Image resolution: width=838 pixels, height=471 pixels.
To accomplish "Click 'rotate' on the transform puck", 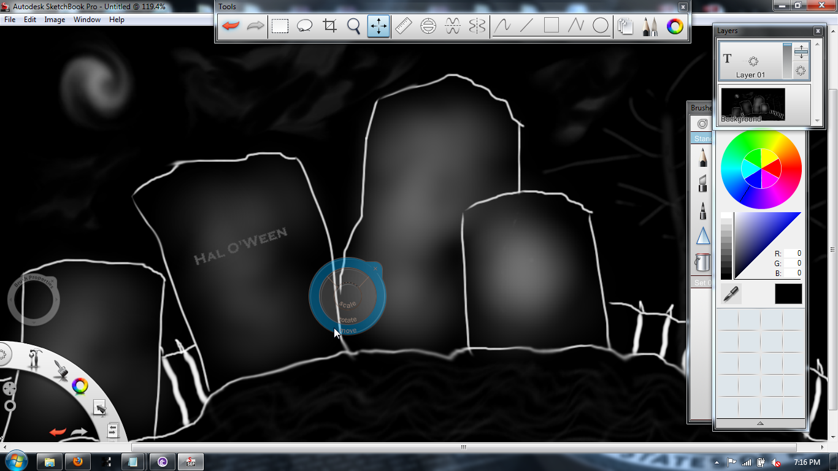I will click(347, 320).
